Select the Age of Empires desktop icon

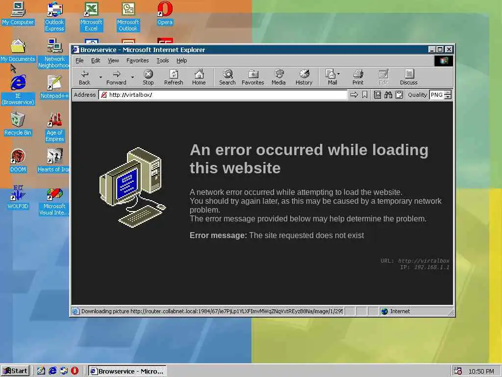(55, 127)
